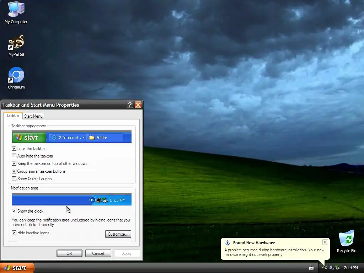
Task: Click the 2:14 PM taskbar clock
Action: pyautogui.click(x=351, y=268)
